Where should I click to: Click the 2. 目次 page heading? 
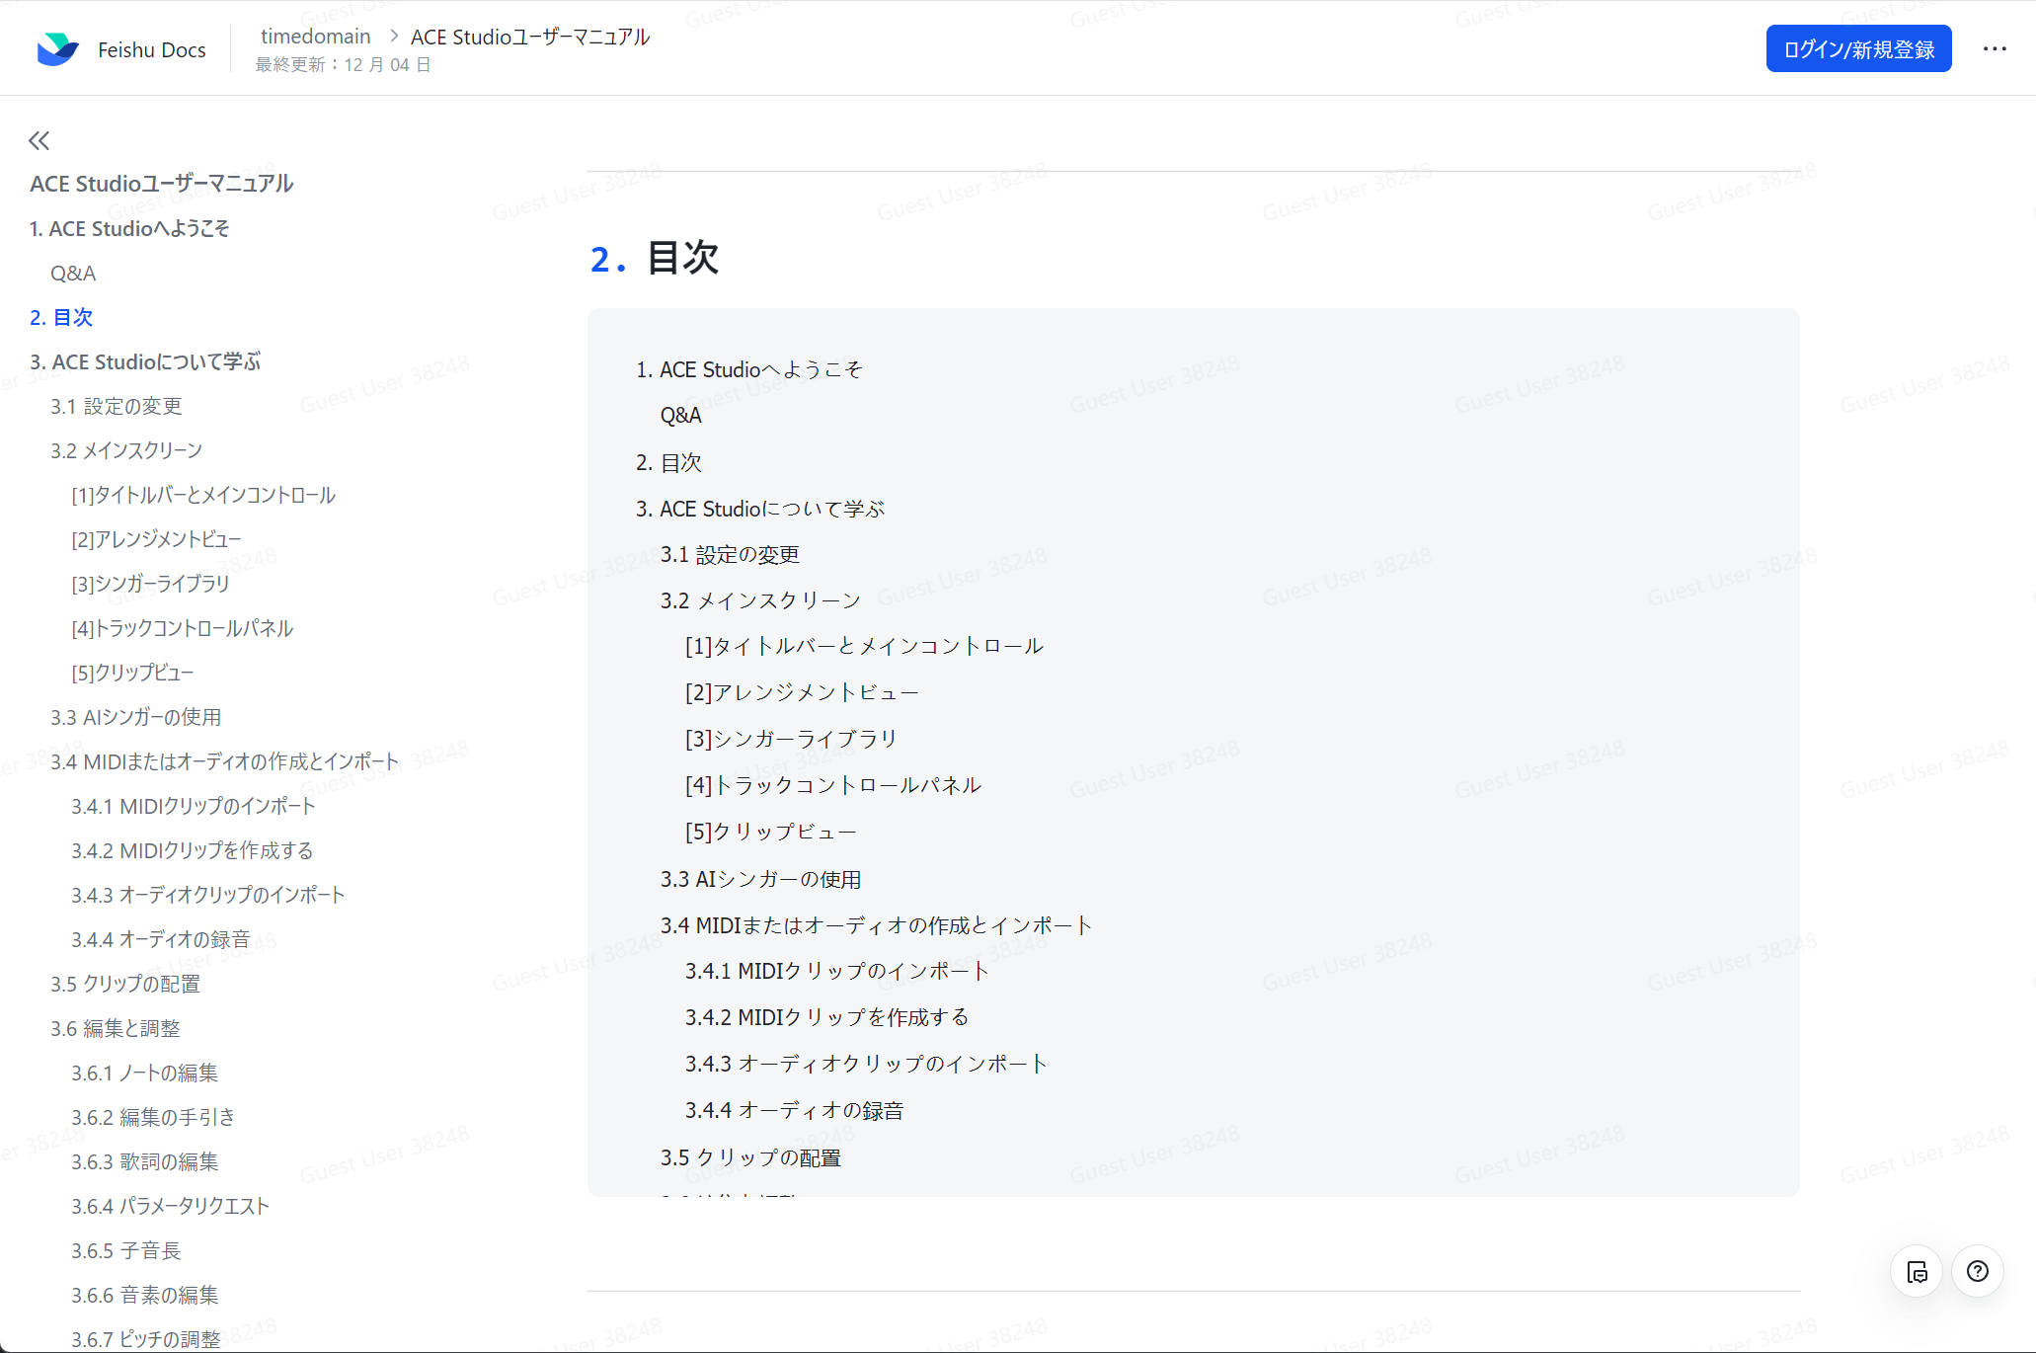655,258
